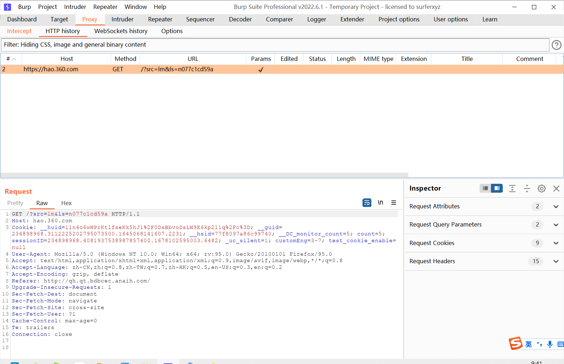Sort history by the Status column
Image resolution: width=564 pixels, height=364 pixels.
(317, 59)
